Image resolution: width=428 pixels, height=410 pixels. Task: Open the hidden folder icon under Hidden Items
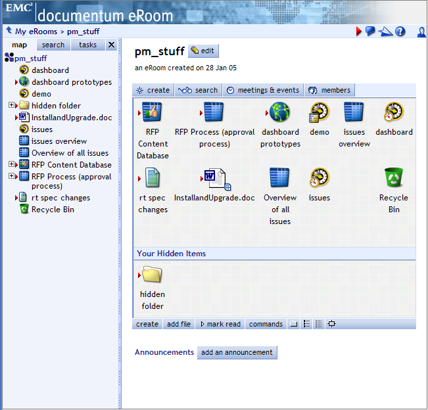pyautogui.click(x=152, y=275)
